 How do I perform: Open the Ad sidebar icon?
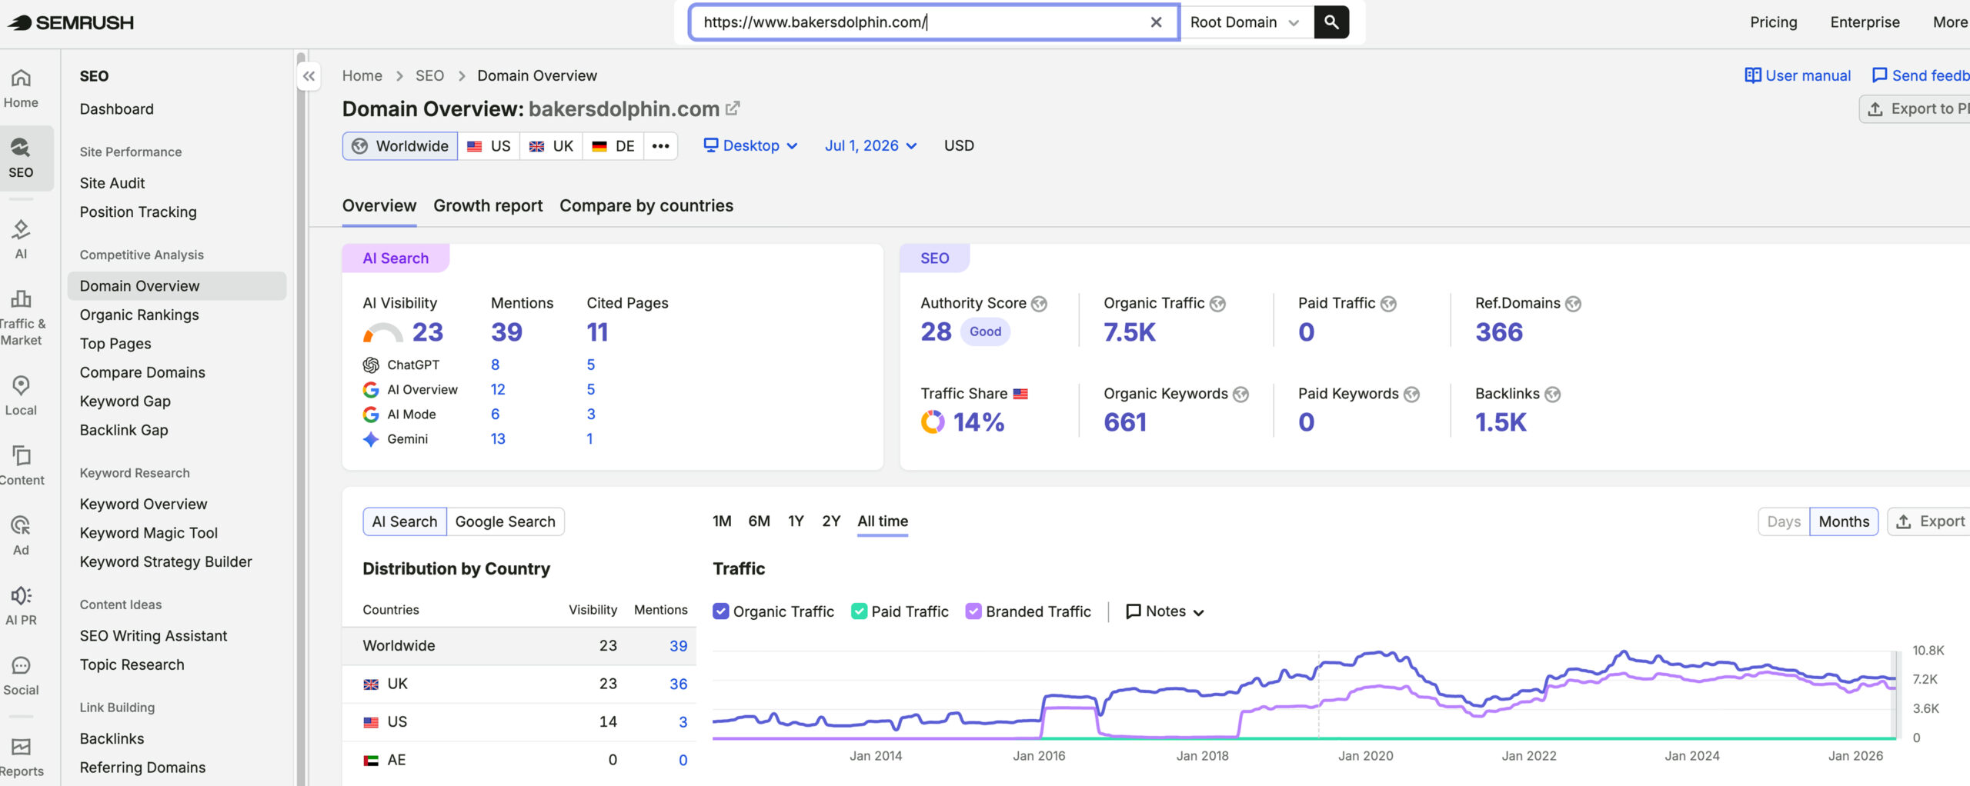(21, 536)
